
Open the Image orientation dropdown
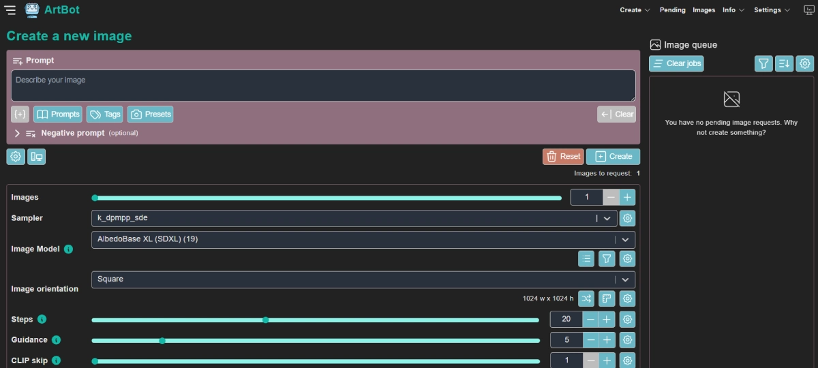pyautogui.click(x=363, y=279)
